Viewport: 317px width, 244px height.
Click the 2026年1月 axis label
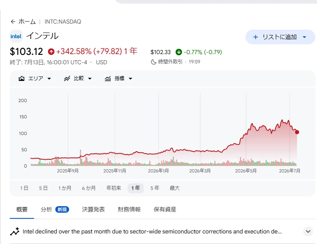click(158, 171)
